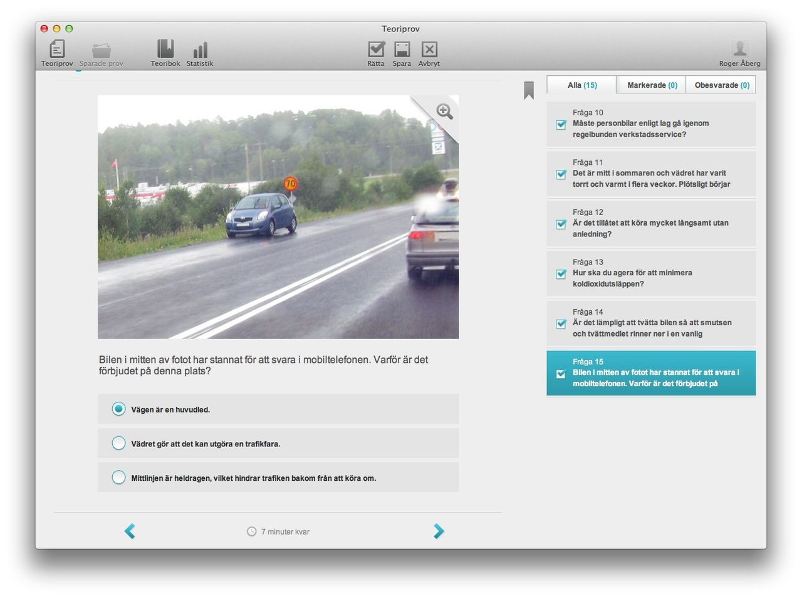Click the Avbryt cancel icon
This screenshot has width=802, height=598.
(429, 50)
